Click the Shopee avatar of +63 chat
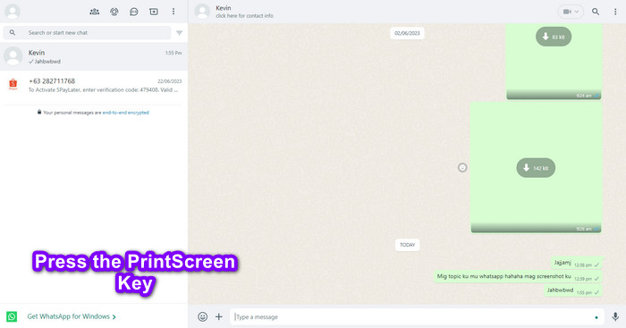The width and height of the screenshot is (626, 328). pos(13,84)
